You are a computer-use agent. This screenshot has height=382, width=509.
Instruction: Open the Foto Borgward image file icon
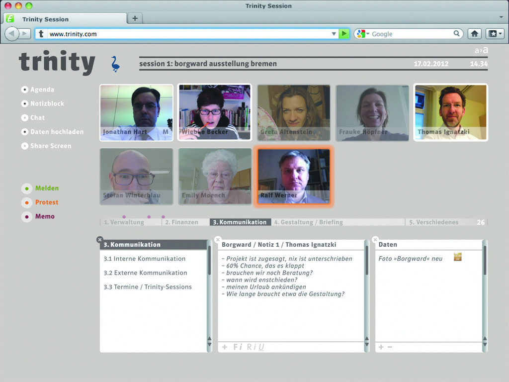point(458,257)
